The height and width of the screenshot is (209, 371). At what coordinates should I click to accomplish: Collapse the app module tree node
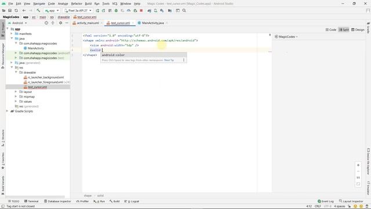click(8, 28)
